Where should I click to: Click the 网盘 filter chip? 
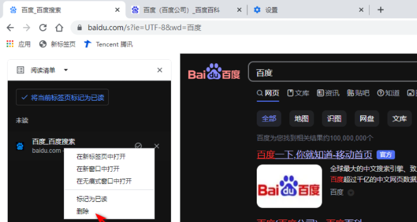[367, 118]
